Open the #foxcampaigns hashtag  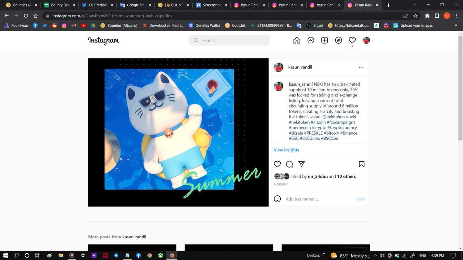pyautogui.click(x=341, y=122)
